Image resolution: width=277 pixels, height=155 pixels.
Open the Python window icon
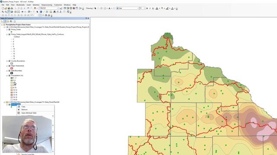(x=77, y=8)
